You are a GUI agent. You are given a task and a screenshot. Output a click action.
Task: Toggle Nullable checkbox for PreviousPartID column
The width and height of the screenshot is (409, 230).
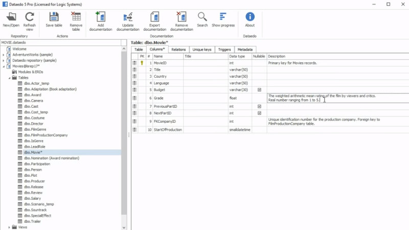pyautogui.click(x=259, y=106)
